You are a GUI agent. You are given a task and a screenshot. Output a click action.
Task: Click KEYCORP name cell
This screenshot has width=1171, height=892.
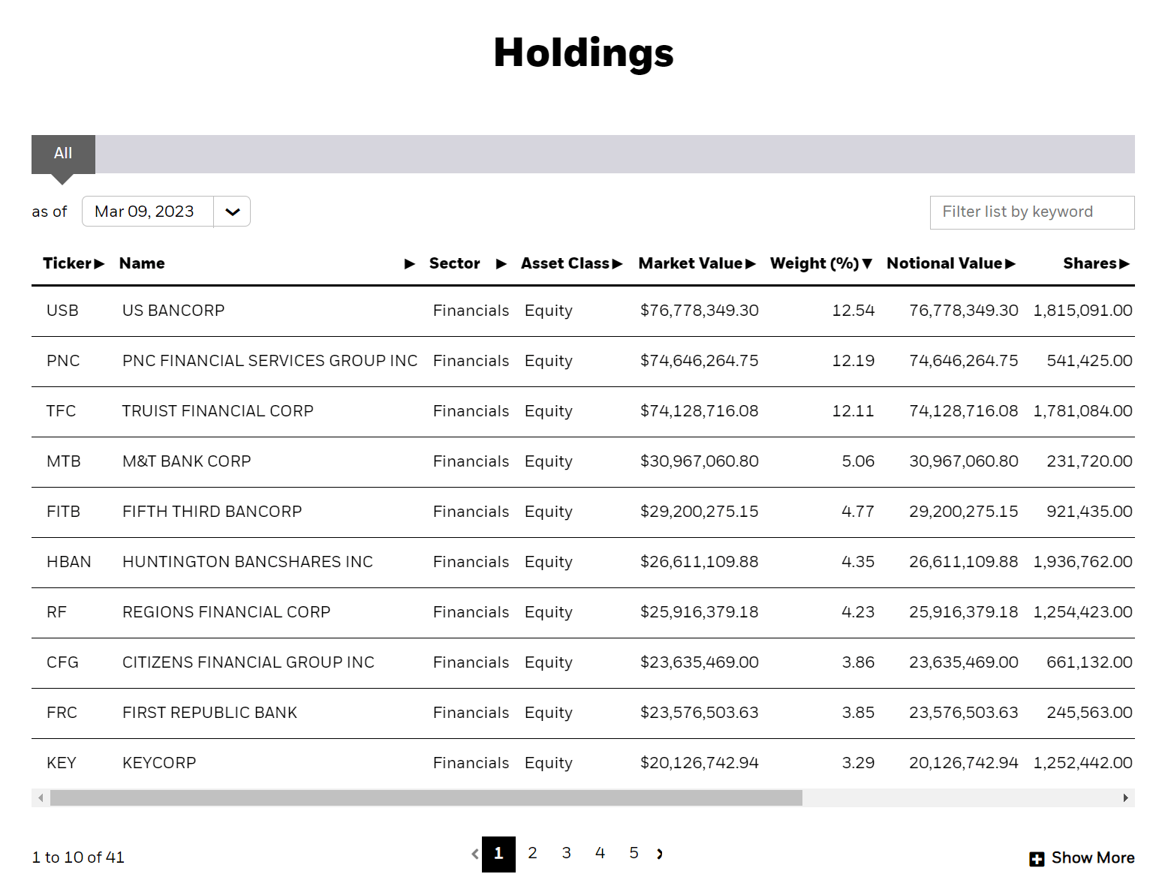(159, 763)
